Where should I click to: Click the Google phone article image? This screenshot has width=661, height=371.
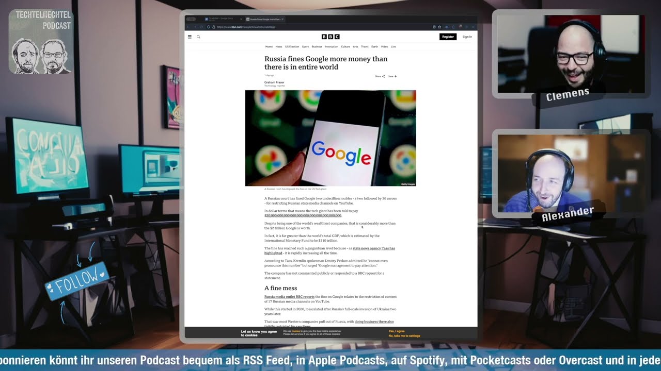tap(330, 138)
